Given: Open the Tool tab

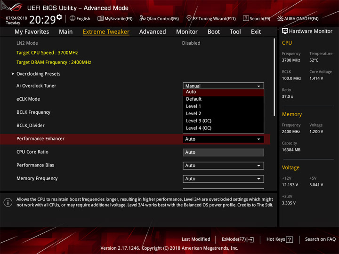Looking at the screenshot, I should click(235, 32).
